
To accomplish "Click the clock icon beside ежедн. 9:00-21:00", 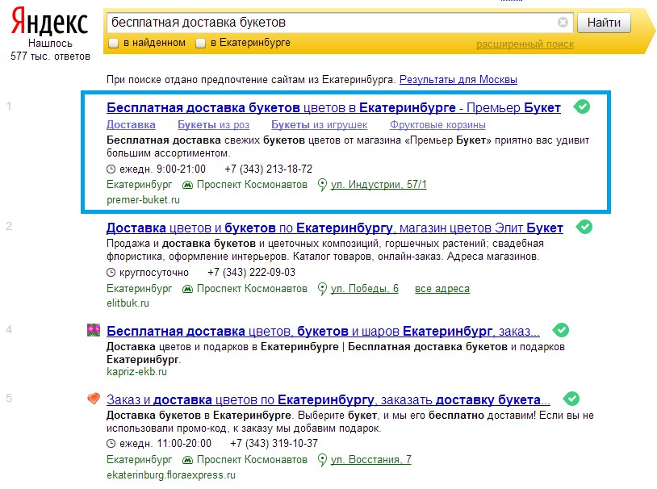I will 111,169.
